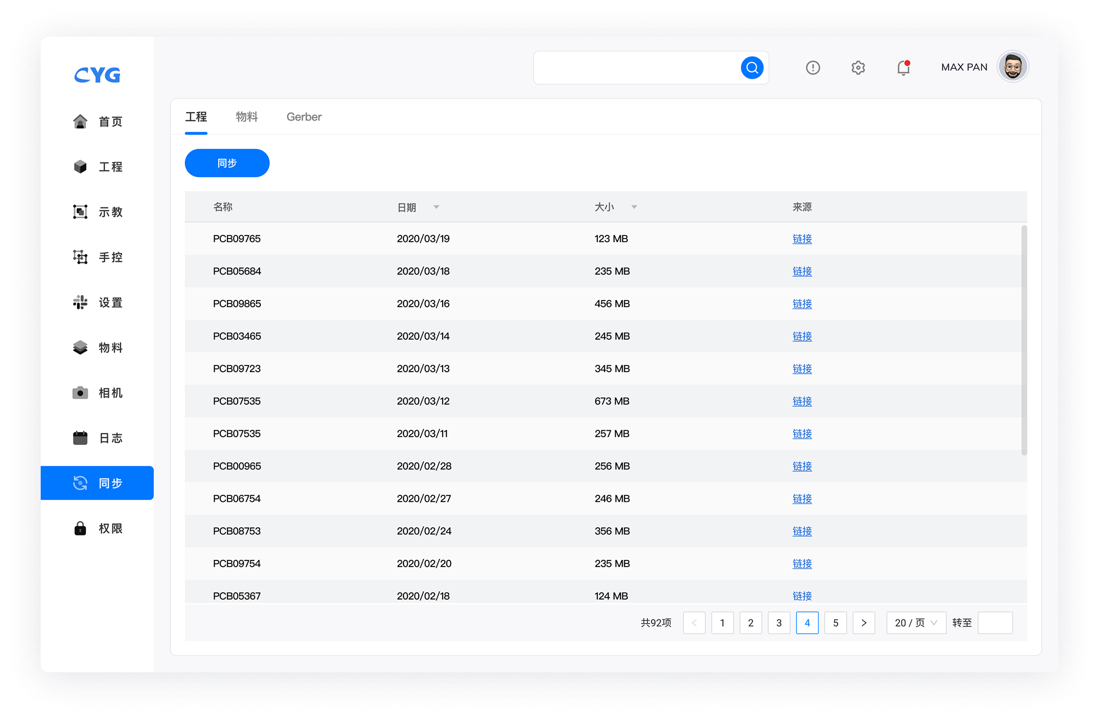Open the 20 / 页 page size dropdown

(x=916, y=623)
